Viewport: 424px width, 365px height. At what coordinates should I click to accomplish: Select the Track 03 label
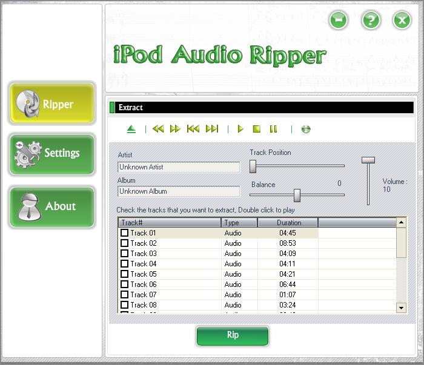pos(144,254)
